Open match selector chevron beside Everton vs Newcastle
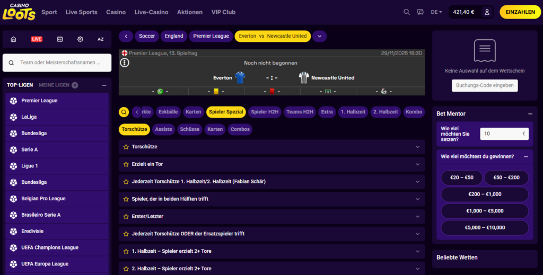Image resolution: width=543 pixels, height=275 pixels. tap(320, 37)
